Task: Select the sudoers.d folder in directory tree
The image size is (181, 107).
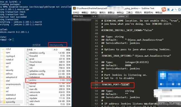Action: click(x=11, y=98)
